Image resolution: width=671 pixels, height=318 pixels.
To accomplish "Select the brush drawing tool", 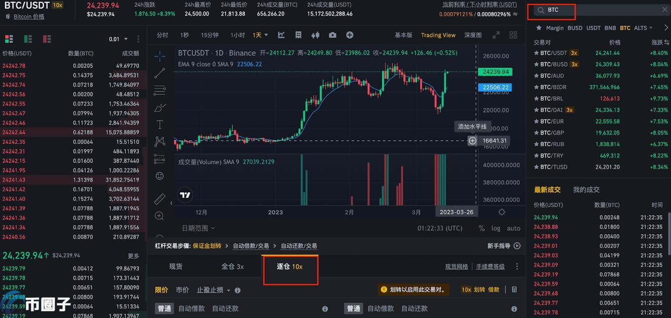I will tap(159, 107).
